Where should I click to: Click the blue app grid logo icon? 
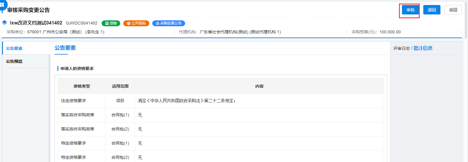[x=2, y=4]
